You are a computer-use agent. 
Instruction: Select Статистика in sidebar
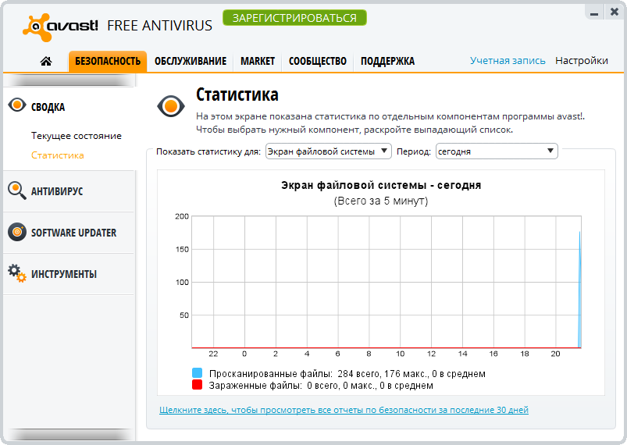[x=58, y=155]
